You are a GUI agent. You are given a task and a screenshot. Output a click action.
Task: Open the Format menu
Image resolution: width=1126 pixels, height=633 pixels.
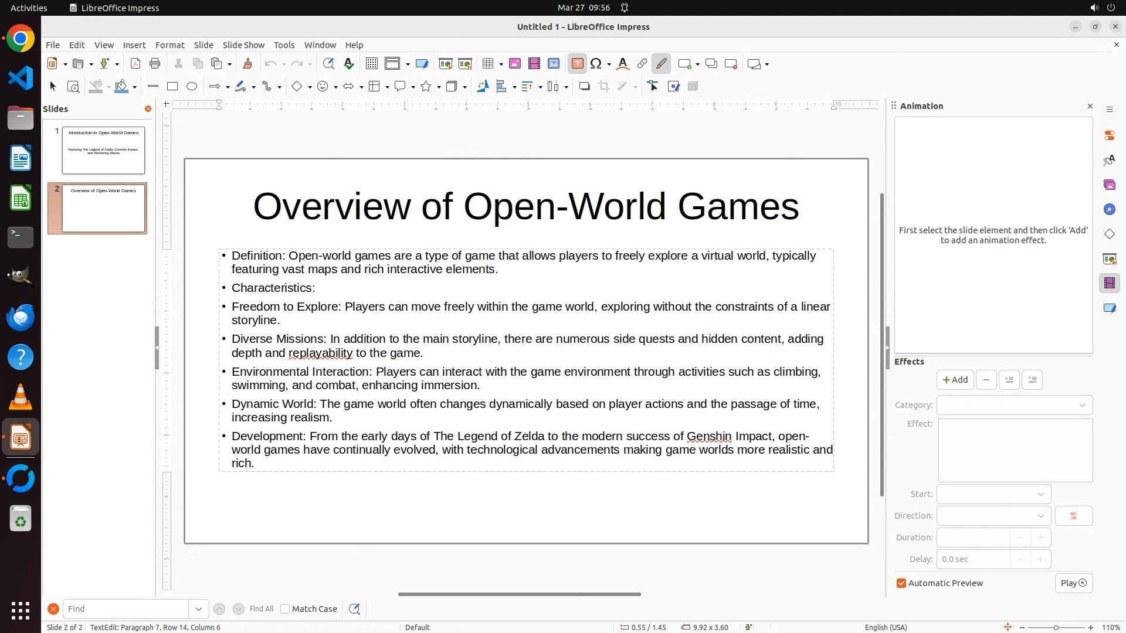pos(169,45)
